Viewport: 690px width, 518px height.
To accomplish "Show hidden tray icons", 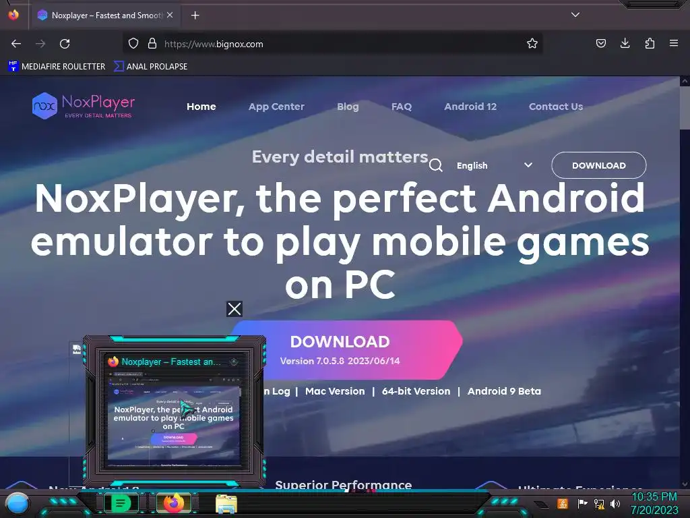I will pos(541,505).
